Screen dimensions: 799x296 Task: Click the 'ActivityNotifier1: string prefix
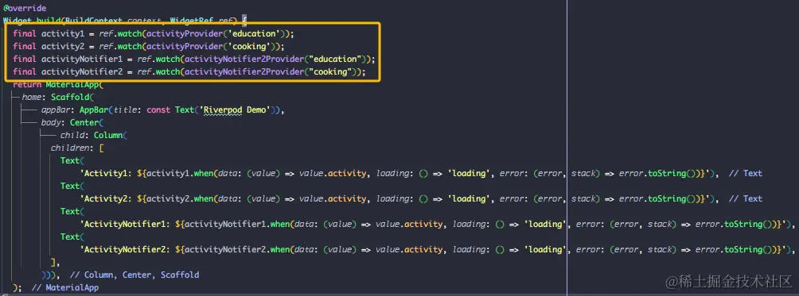(x=125, y=224)
